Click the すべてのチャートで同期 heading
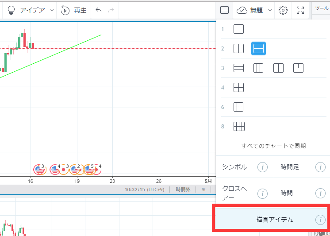 tap(273, 146)
